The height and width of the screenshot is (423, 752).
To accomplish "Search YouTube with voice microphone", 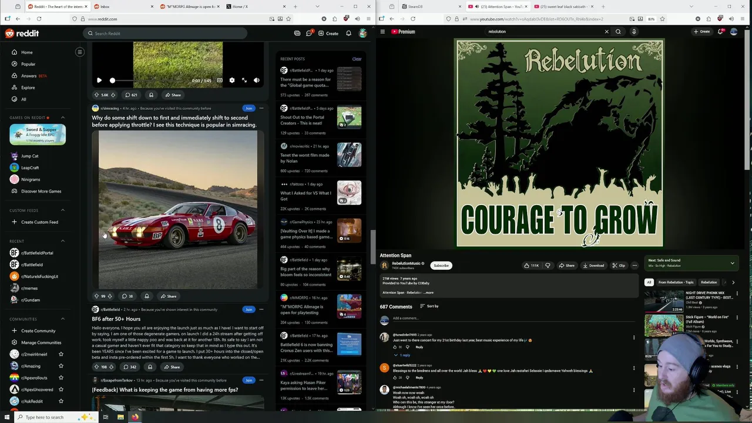I will click(634, 32).
